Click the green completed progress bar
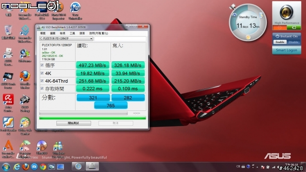The image size is (306, 172). (92, 118)
